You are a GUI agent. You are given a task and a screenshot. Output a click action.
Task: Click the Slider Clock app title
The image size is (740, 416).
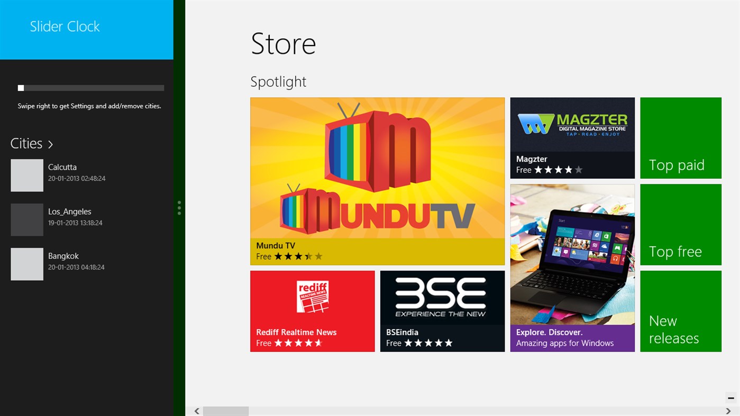click(65, 26)
